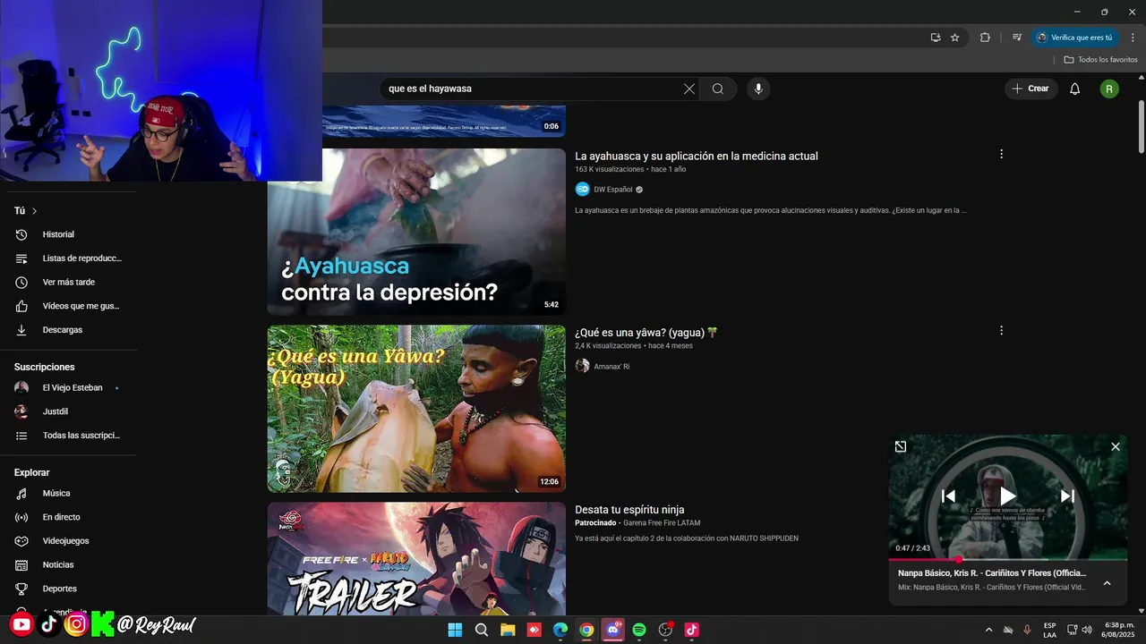The width and height of the screenshot is (1146, 644).
Task: Open options for ¿Qué es una yãwa? video
Action: coord(1002,330)
